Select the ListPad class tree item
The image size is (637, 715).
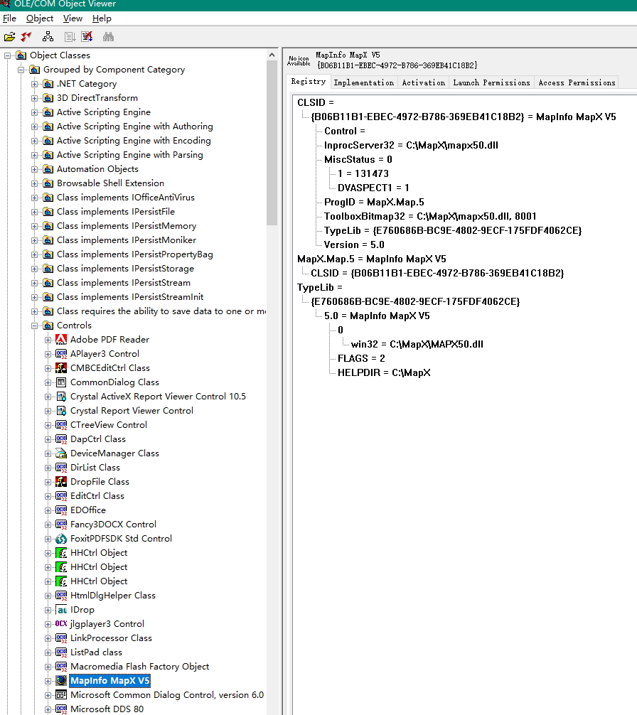point(96,652)
